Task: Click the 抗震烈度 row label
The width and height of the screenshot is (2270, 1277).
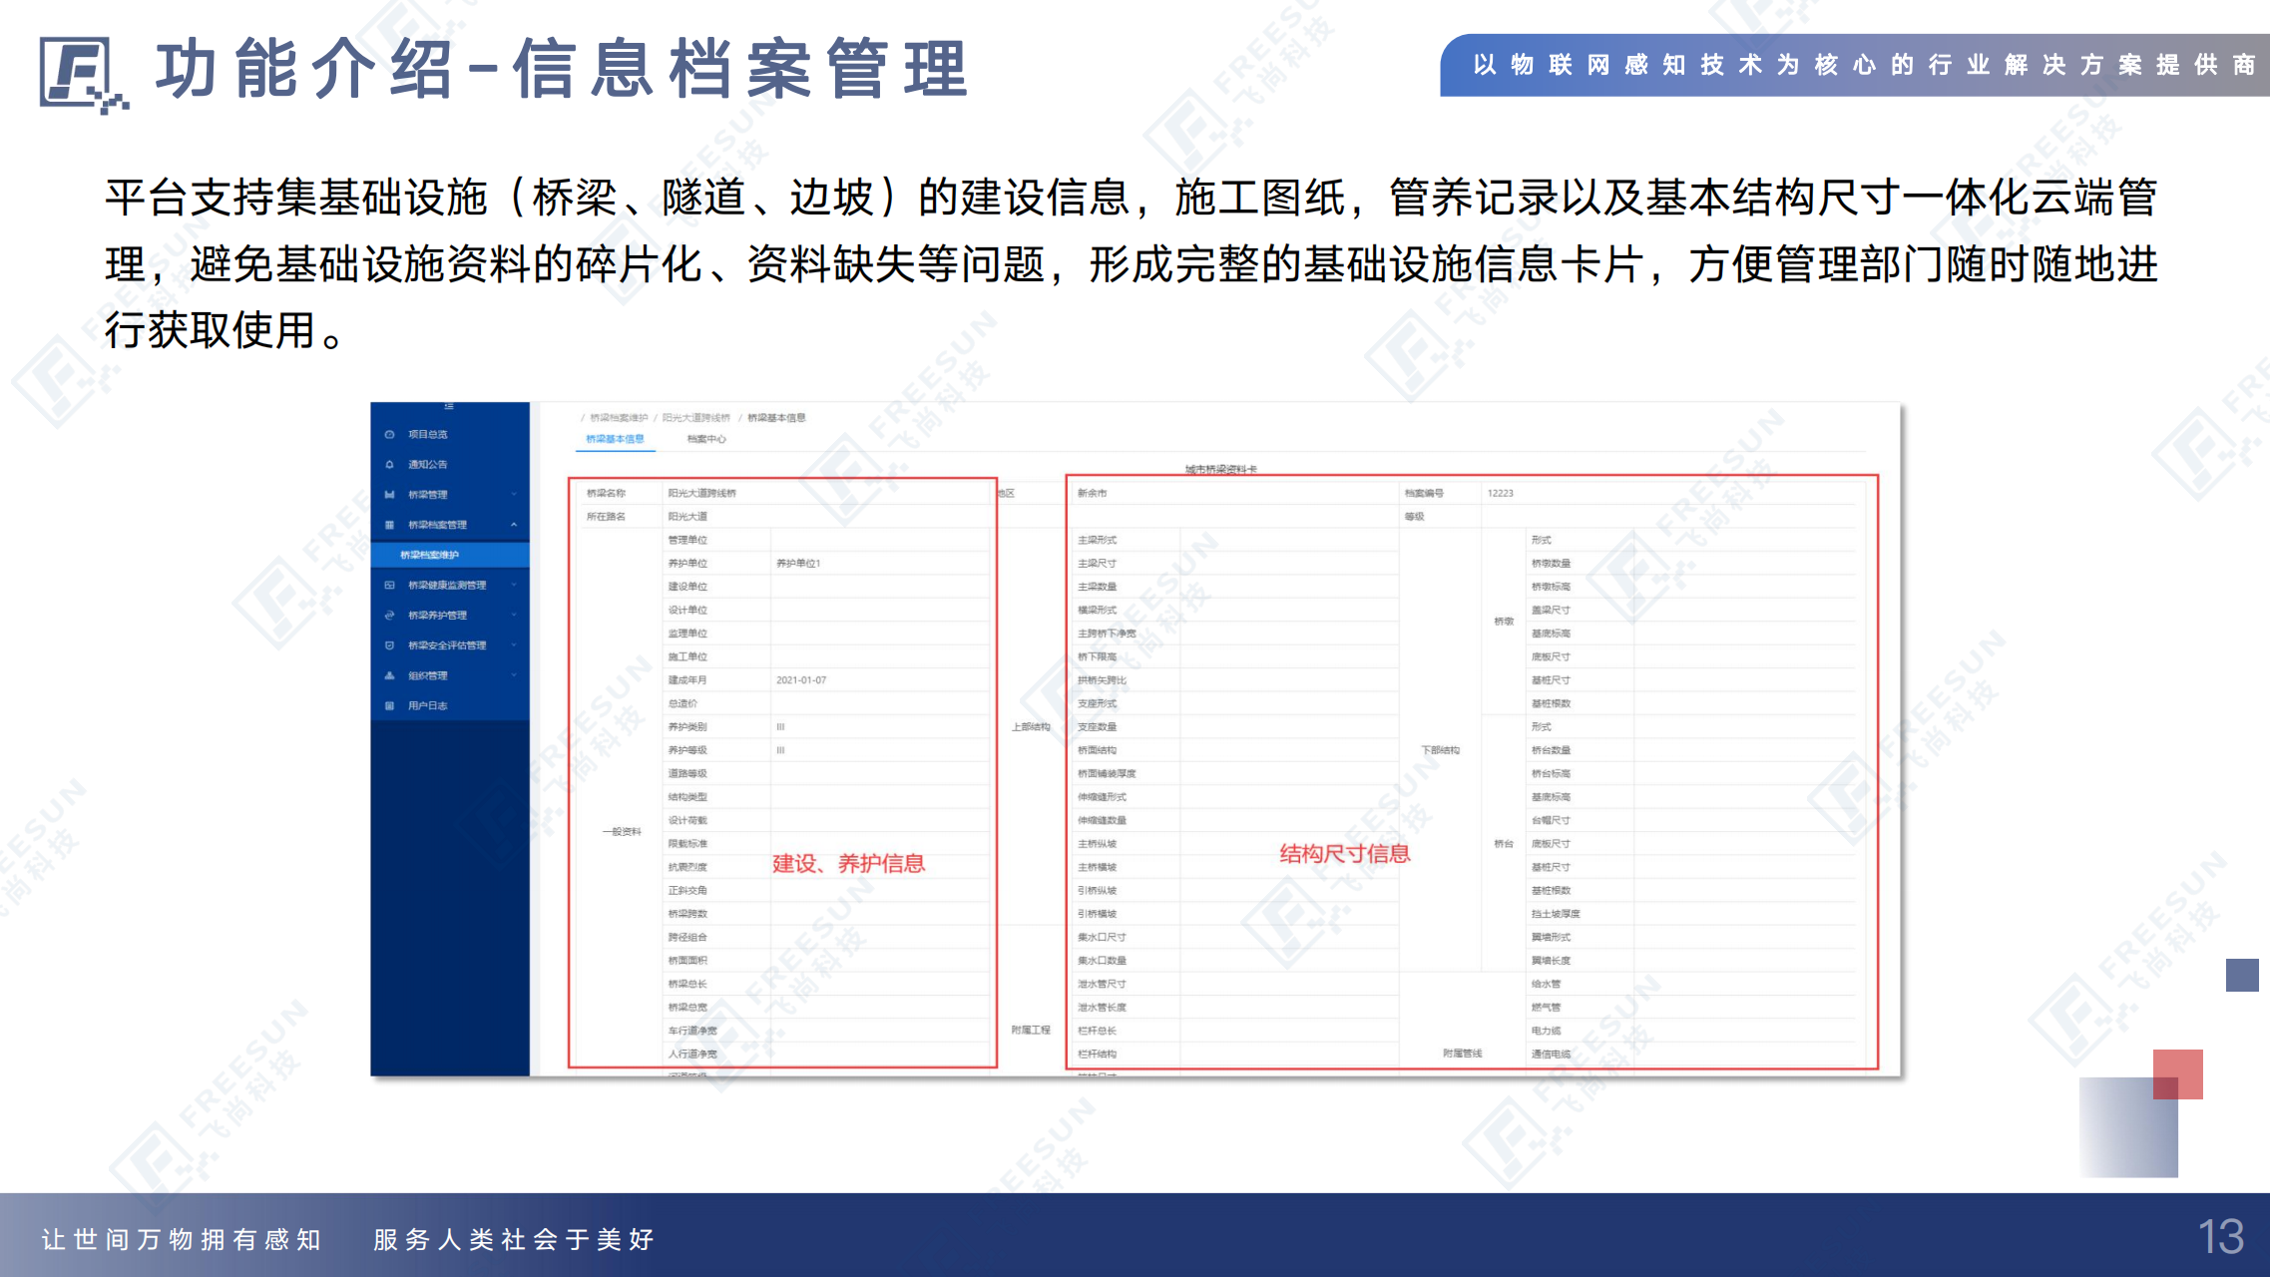Action: coord(687,868)
